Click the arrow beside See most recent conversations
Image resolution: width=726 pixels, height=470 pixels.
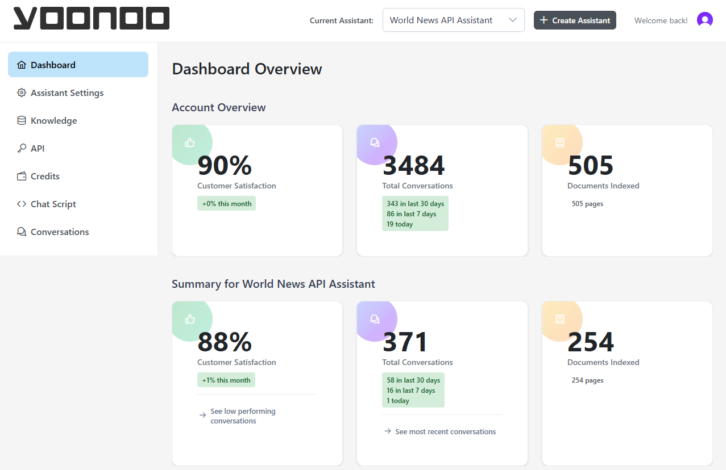tap(388, 431)
